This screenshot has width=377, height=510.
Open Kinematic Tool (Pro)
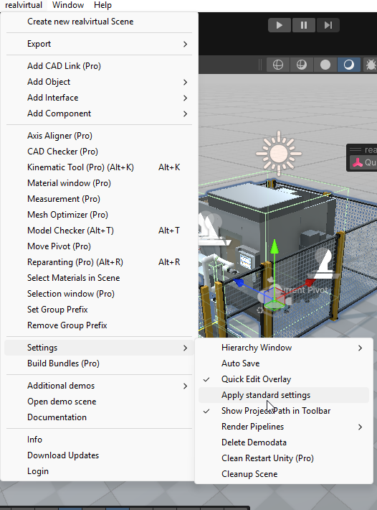tap(99, 167)
